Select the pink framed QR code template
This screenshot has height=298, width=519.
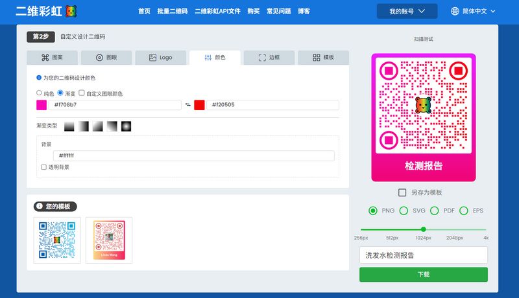tap(109, 240)
